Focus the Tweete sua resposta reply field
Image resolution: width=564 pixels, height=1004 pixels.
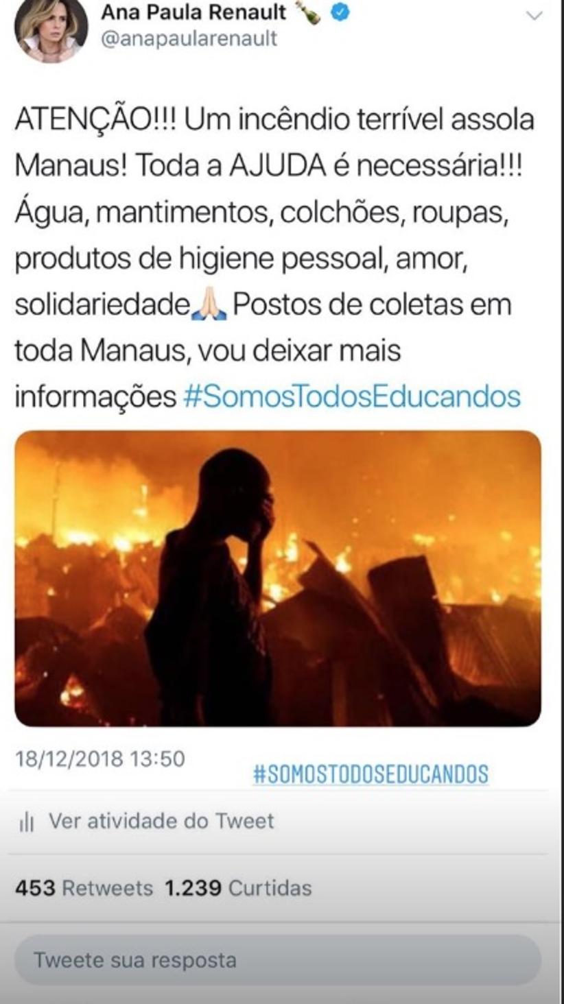[x=278, y=960]
